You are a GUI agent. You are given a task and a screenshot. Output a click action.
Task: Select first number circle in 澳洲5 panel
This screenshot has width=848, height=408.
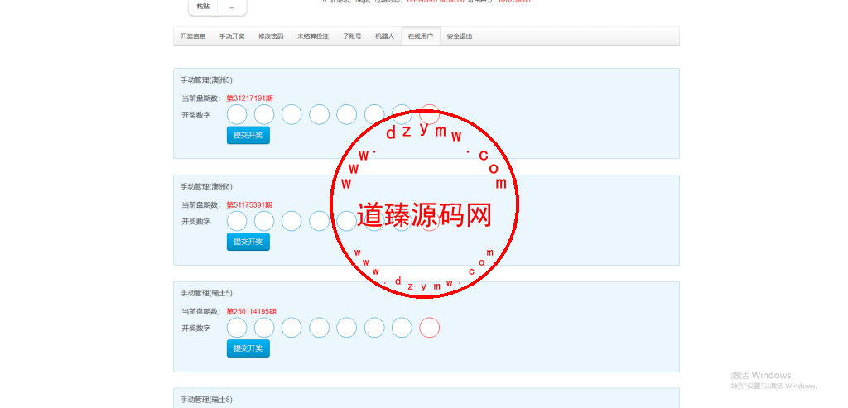click(237, 114)
